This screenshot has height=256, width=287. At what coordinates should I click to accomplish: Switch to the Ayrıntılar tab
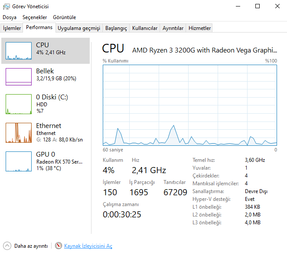pos(173,28)
